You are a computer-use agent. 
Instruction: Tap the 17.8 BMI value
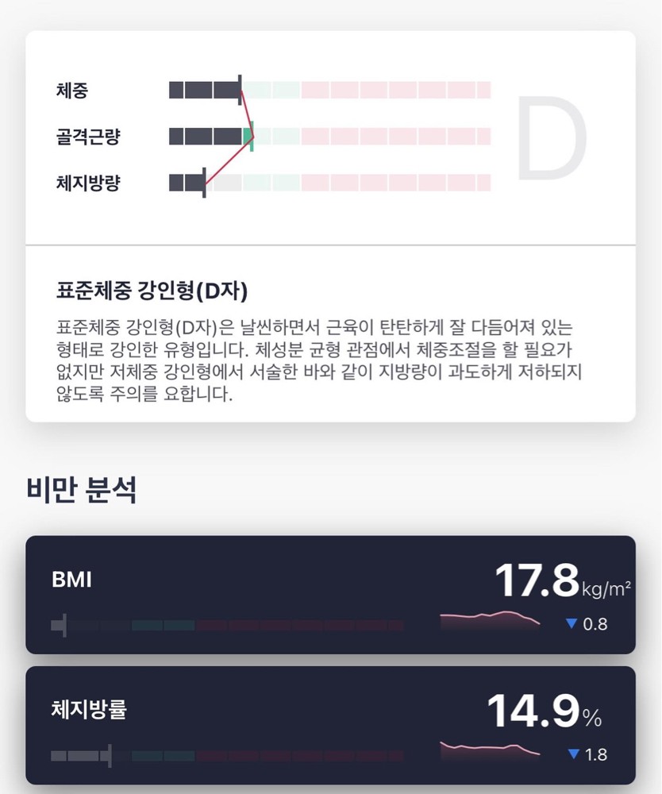coord(537,581)
